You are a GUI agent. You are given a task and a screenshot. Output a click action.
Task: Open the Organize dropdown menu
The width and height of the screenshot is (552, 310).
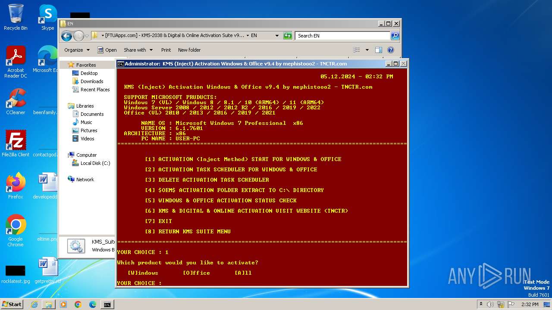click(77, 50)
